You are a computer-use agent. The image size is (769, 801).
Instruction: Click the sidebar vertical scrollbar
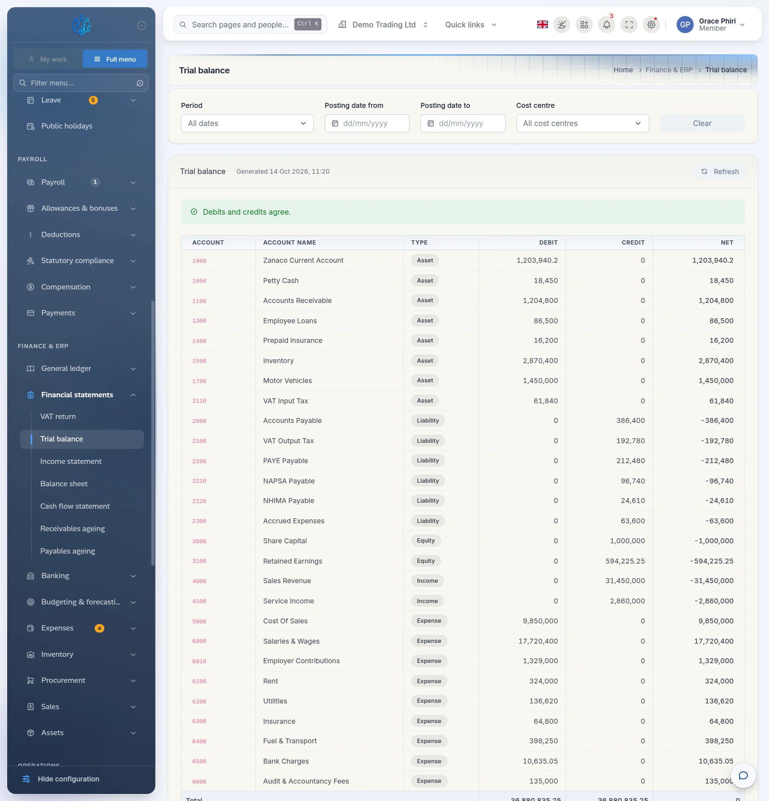[x=153, y=433]
